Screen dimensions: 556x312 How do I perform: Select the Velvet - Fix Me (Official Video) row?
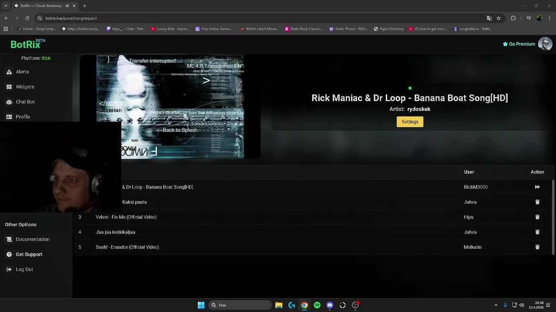point(313,217)
